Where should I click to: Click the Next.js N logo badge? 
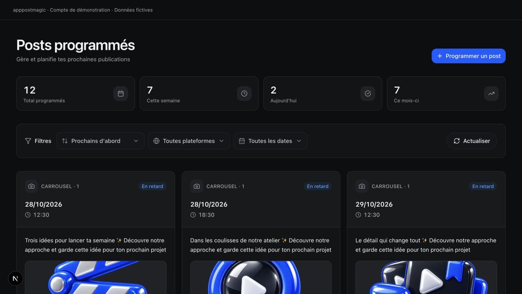coord(15,278)
